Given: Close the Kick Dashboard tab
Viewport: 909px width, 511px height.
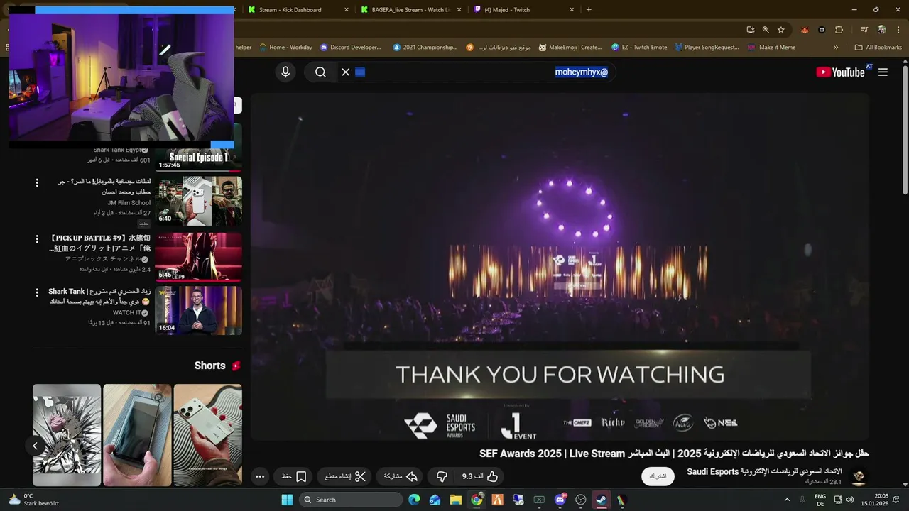Looking at the screenshot, I should pos(347,10).
